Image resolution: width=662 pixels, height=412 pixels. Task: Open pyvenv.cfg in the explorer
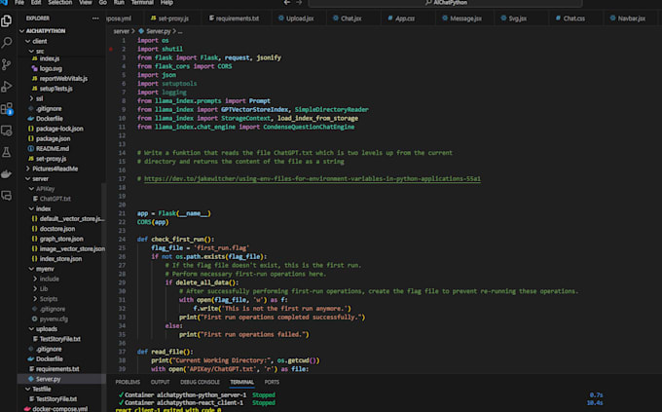pos(54,319)
